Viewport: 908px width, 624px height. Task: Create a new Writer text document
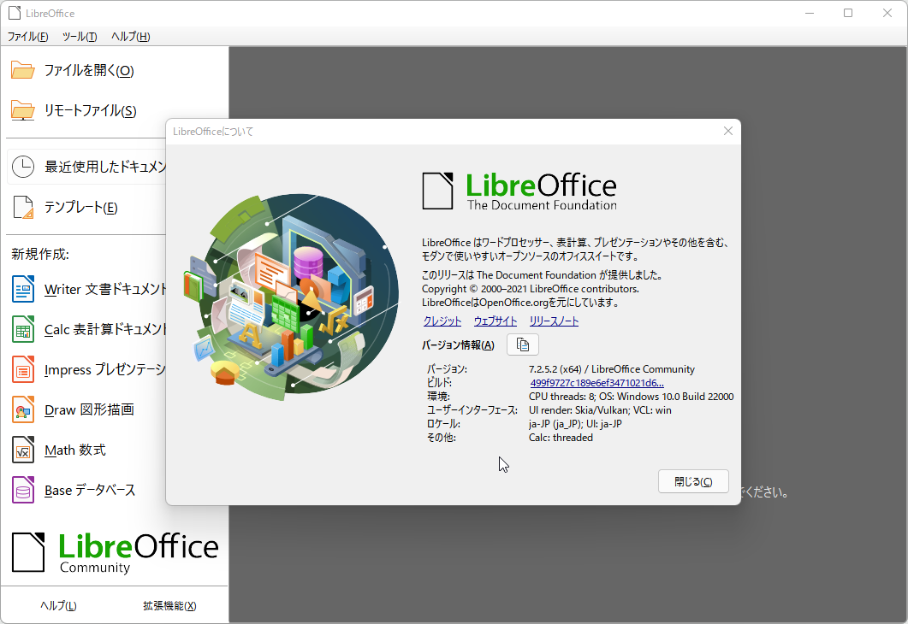point(94,289)
